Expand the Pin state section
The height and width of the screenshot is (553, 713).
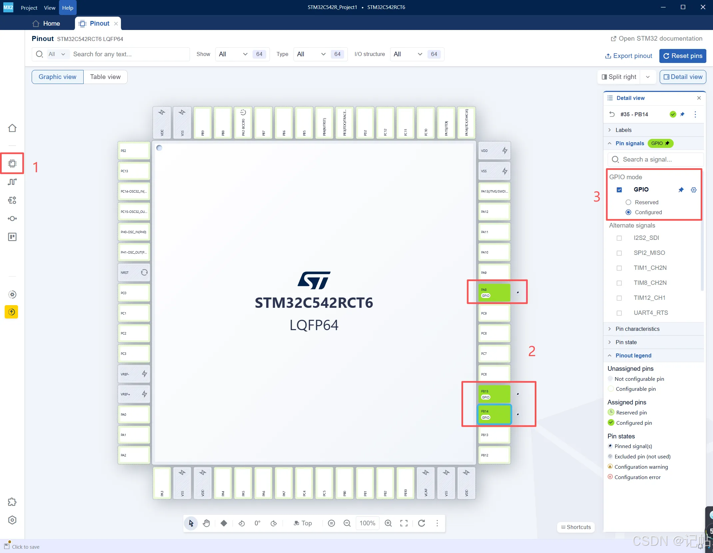coord(654,342)
